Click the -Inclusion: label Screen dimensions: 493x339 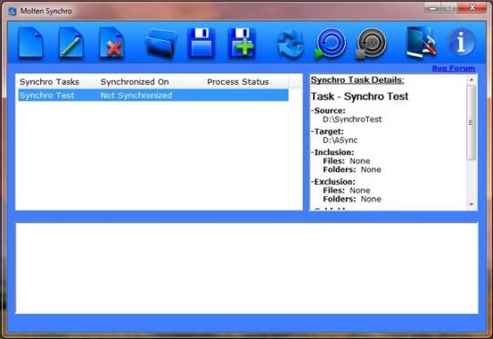pyautogui.click(x=332, y=152)
